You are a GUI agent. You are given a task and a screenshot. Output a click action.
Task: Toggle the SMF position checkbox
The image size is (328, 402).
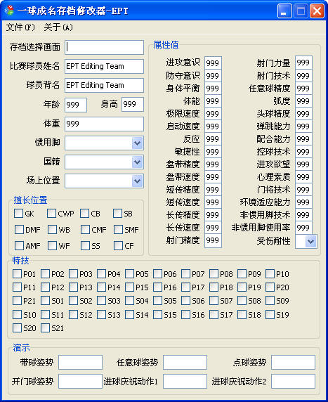tap(119, 229)
